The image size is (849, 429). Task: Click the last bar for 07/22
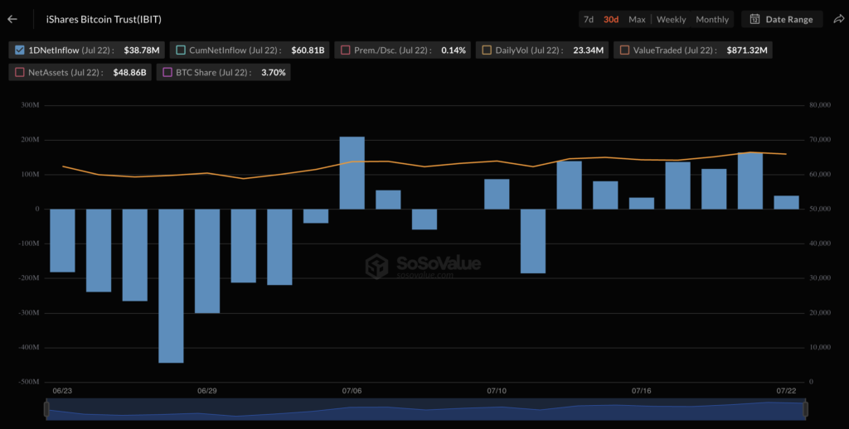786,202
